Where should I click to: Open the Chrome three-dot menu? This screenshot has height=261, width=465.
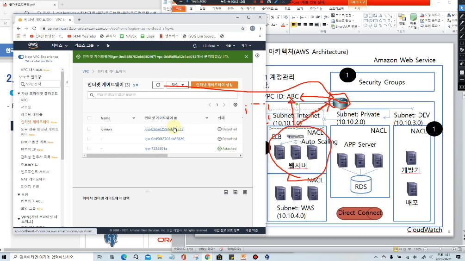click(260, 29)
